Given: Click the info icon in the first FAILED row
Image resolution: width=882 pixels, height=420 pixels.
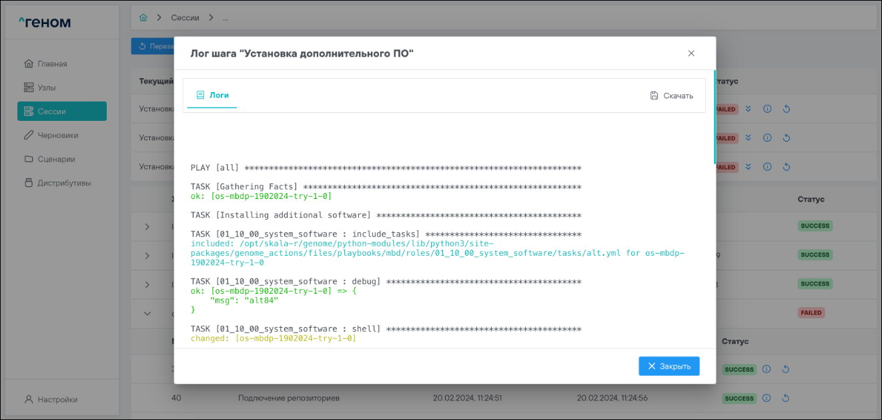Looking at the screenshot, I should (x=767, y=110).
